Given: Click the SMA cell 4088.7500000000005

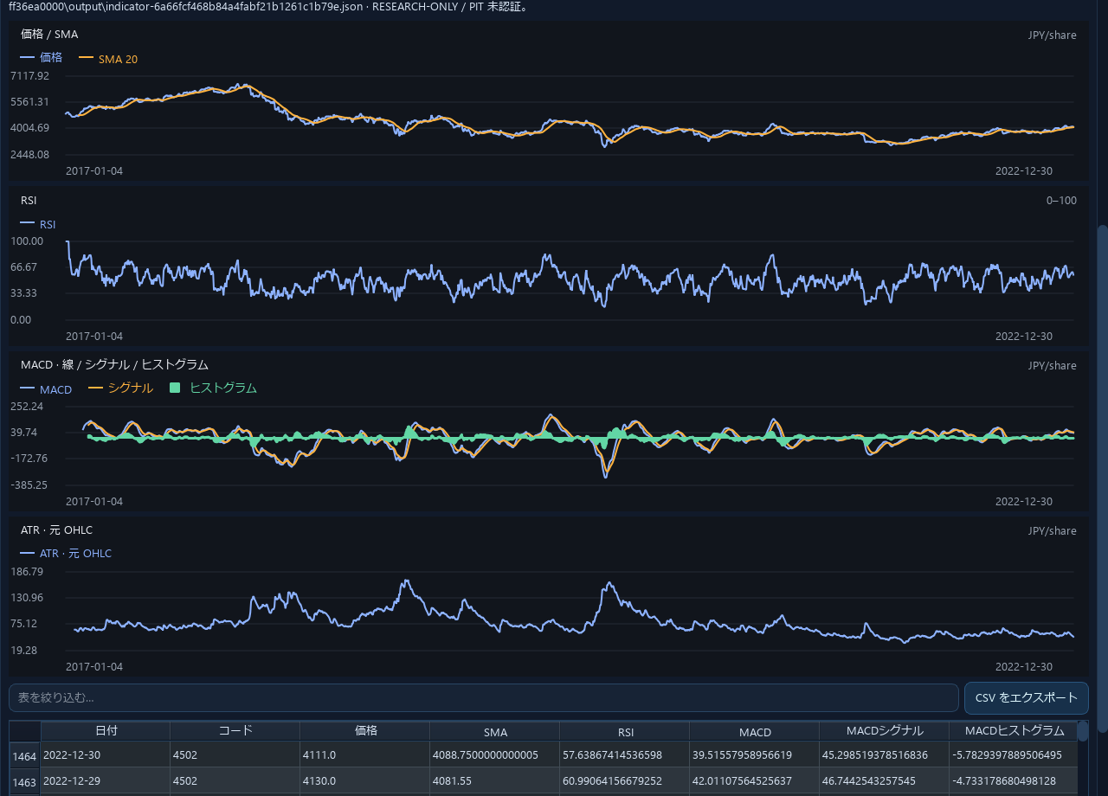Looking at the screenshot, I should pyautogui.click(x=495, y=755).
